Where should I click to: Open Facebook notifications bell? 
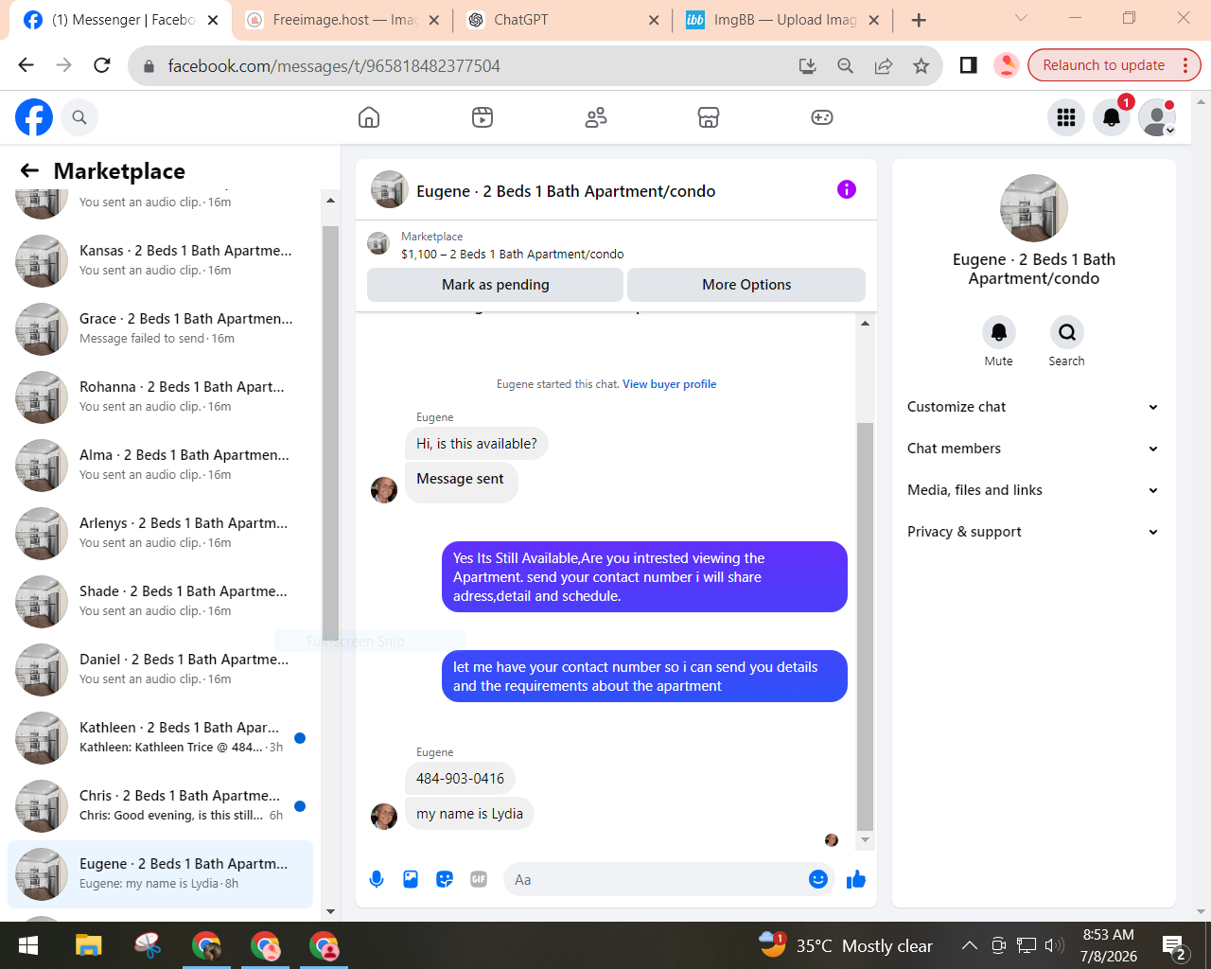(1112, 117)
